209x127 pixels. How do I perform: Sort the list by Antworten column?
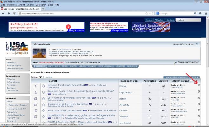click(150, 81)
